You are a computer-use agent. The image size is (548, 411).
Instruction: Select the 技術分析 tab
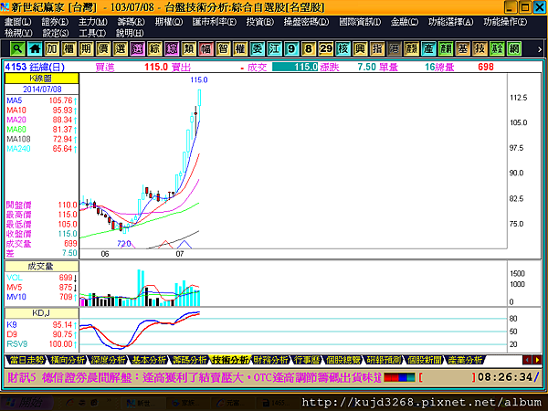coord(229,360)
